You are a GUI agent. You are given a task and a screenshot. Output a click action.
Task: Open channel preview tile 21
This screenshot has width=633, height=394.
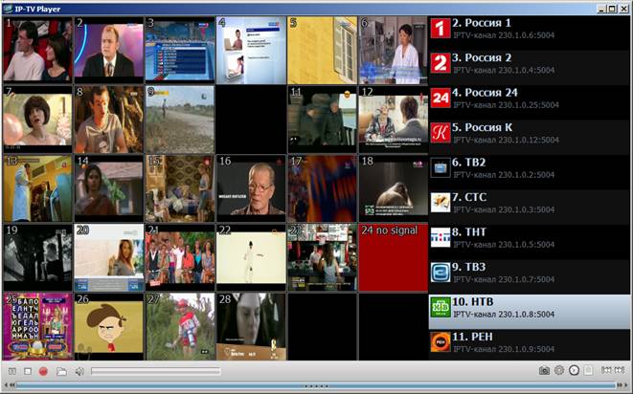click(180, 257)
